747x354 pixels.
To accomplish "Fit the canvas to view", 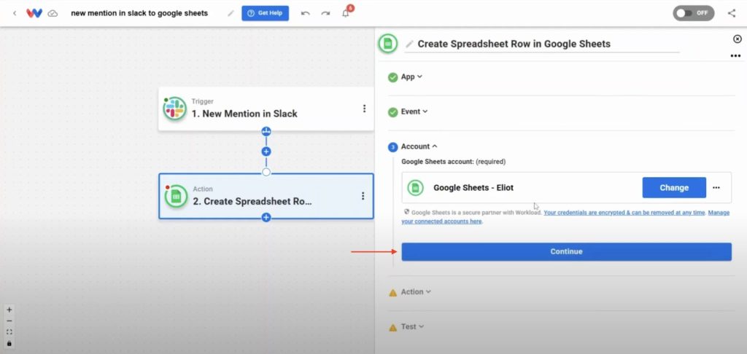I will tap(9, 332).
